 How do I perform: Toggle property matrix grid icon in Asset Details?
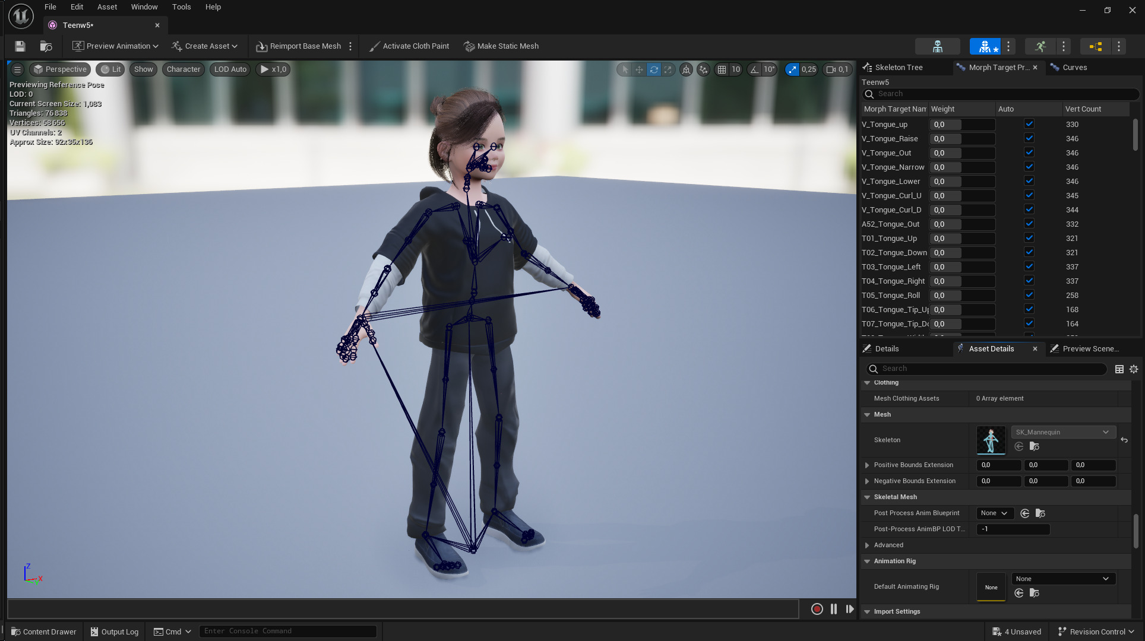pos(1119,369)
